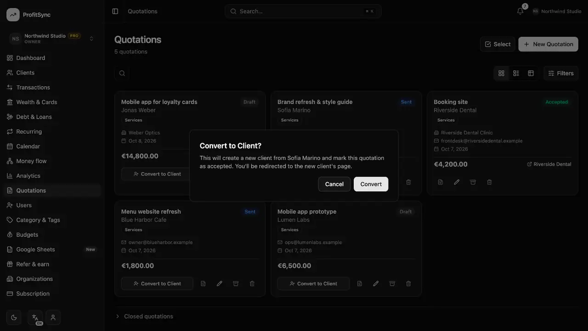Open the language switcher icon
The image size is (588, 331).
click(x=35, y=317)
